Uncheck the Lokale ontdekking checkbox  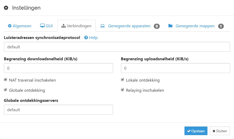tap(122, 80)
